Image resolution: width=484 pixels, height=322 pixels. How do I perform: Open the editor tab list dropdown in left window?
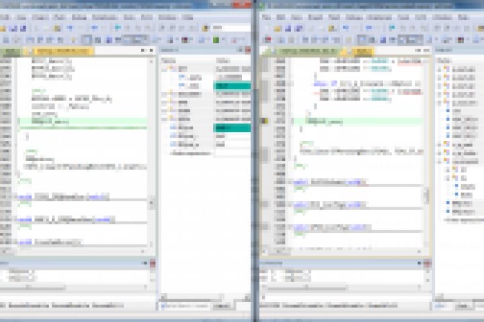tap(143, 50)
